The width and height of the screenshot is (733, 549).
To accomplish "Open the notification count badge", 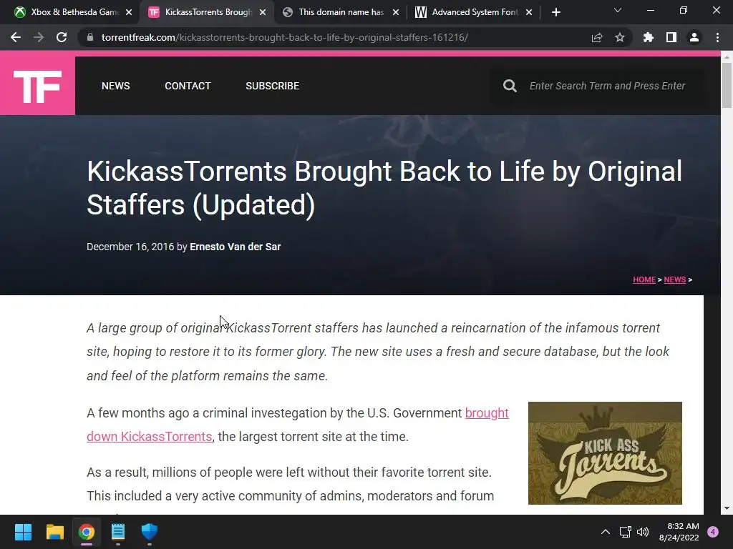I will [x=713, y=532].
